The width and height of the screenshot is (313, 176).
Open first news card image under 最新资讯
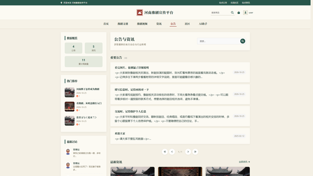pos(133,171)
